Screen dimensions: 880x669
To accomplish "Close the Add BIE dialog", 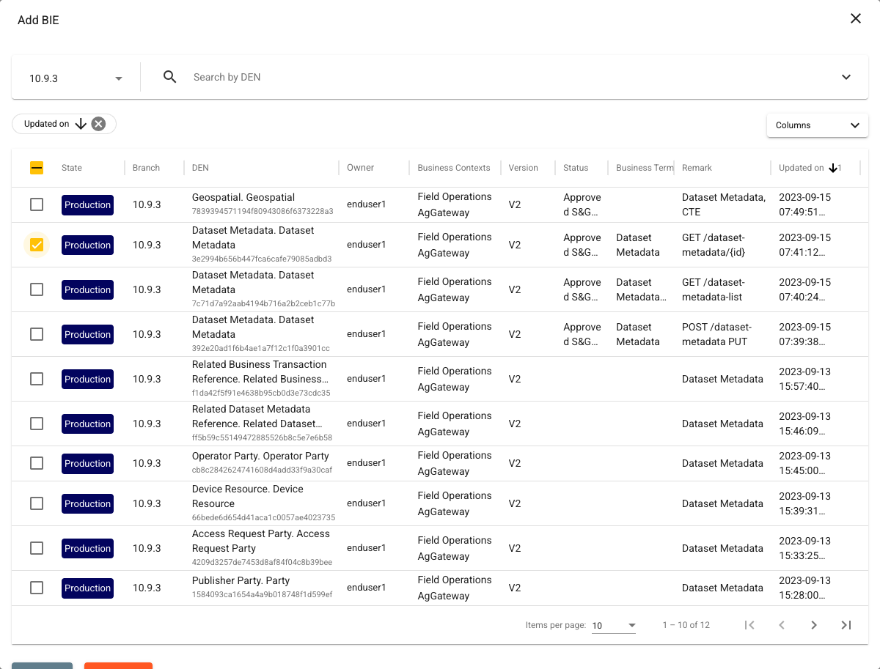I will click(855, 18).
